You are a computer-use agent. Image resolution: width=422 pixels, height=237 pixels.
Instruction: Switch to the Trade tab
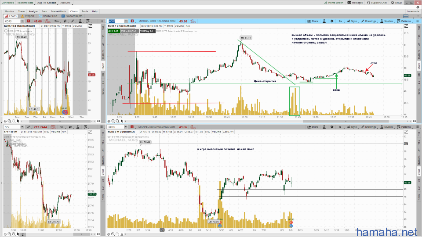[x=21, y=11]
